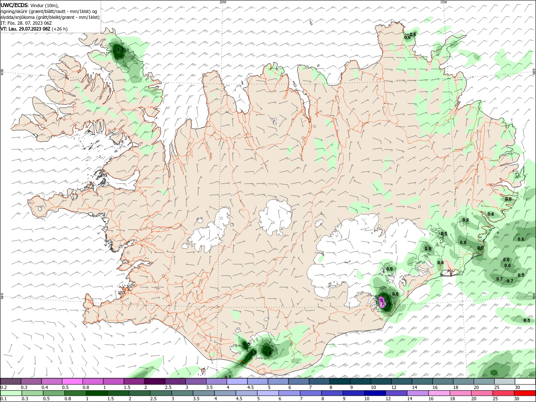Click the medium green 0.5 swatch in the rain legend
The height and width of the screenshot is (402, 536).
point(54,393)
